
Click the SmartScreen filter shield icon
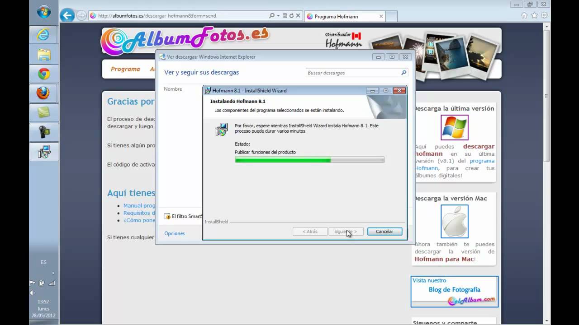tap(167, 216)
